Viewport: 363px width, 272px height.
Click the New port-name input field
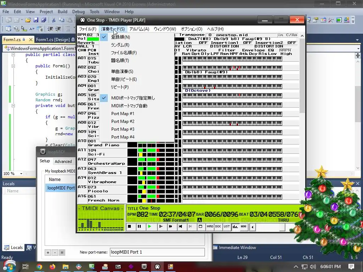point(157,252)
